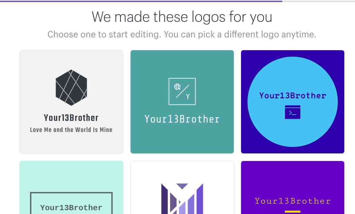This screenshot has width=355, height=214.
Task: Select the purple striped M-shaped logo graphic
Action: [182, 199]
